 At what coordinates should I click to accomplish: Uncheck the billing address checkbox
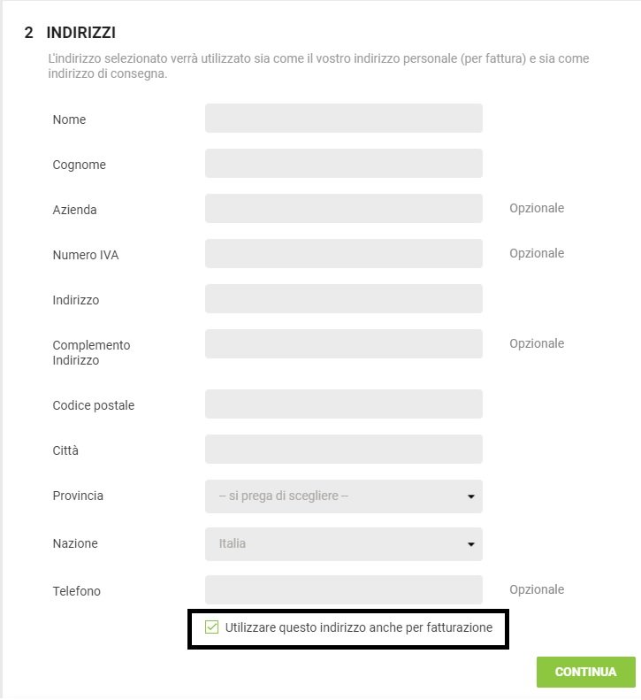tap(211, 627)
